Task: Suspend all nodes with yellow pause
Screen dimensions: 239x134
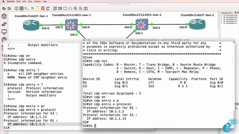Action: pyautogui.click(x=38, y=8)
